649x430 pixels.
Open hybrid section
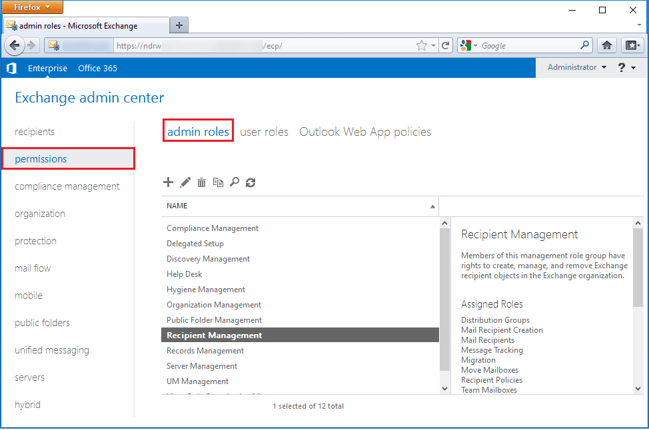(28, 405)
